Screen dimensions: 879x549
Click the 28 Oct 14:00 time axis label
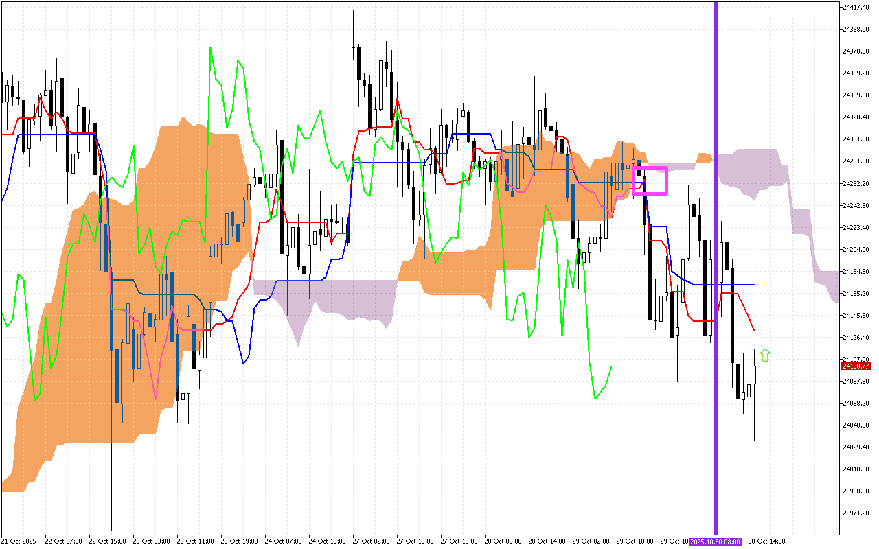click(547, 541)
